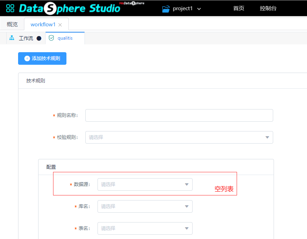The height and width of the screenshot is (239, 307).
Task: Switch to the 概览 overview tab
Action: tap(12, 24)
